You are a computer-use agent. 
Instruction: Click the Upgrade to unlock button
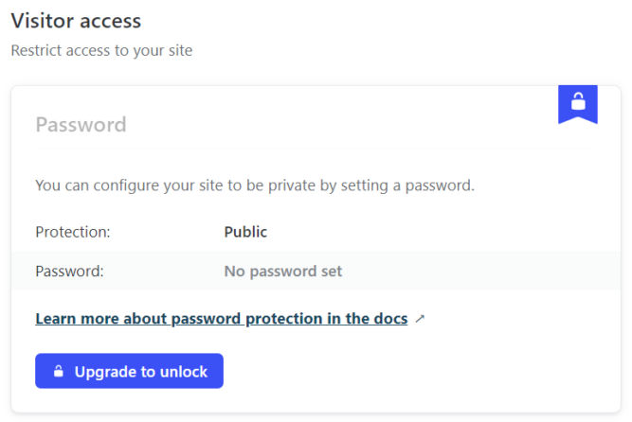(129, 371)
